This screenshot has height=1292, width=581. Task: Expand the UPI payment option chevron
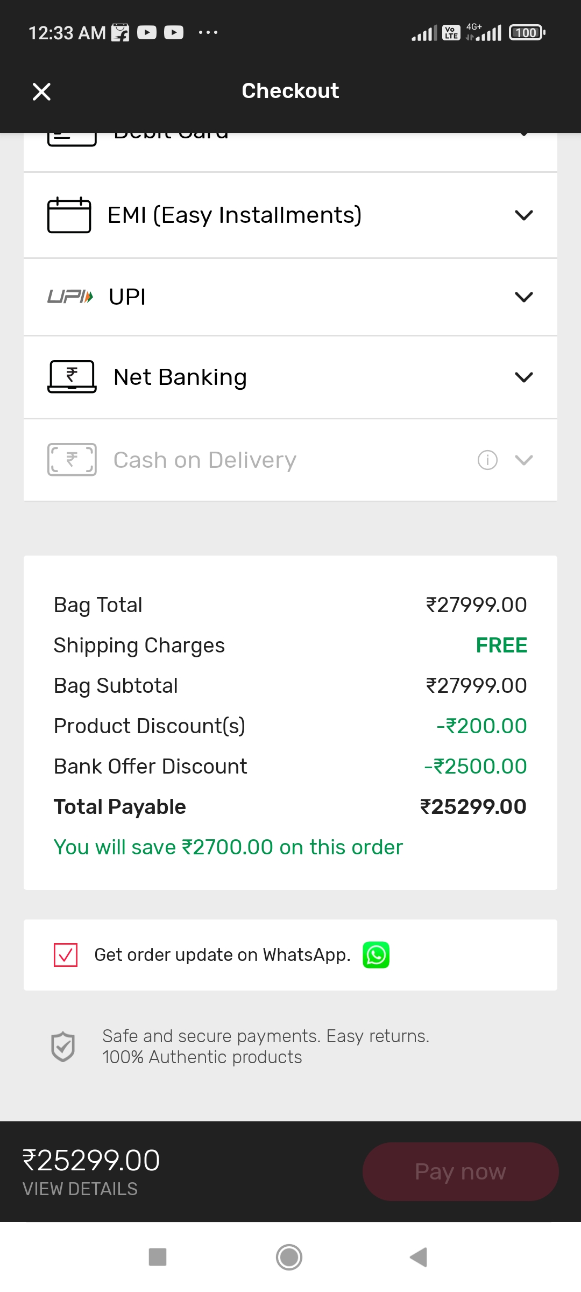coord(524,297)
